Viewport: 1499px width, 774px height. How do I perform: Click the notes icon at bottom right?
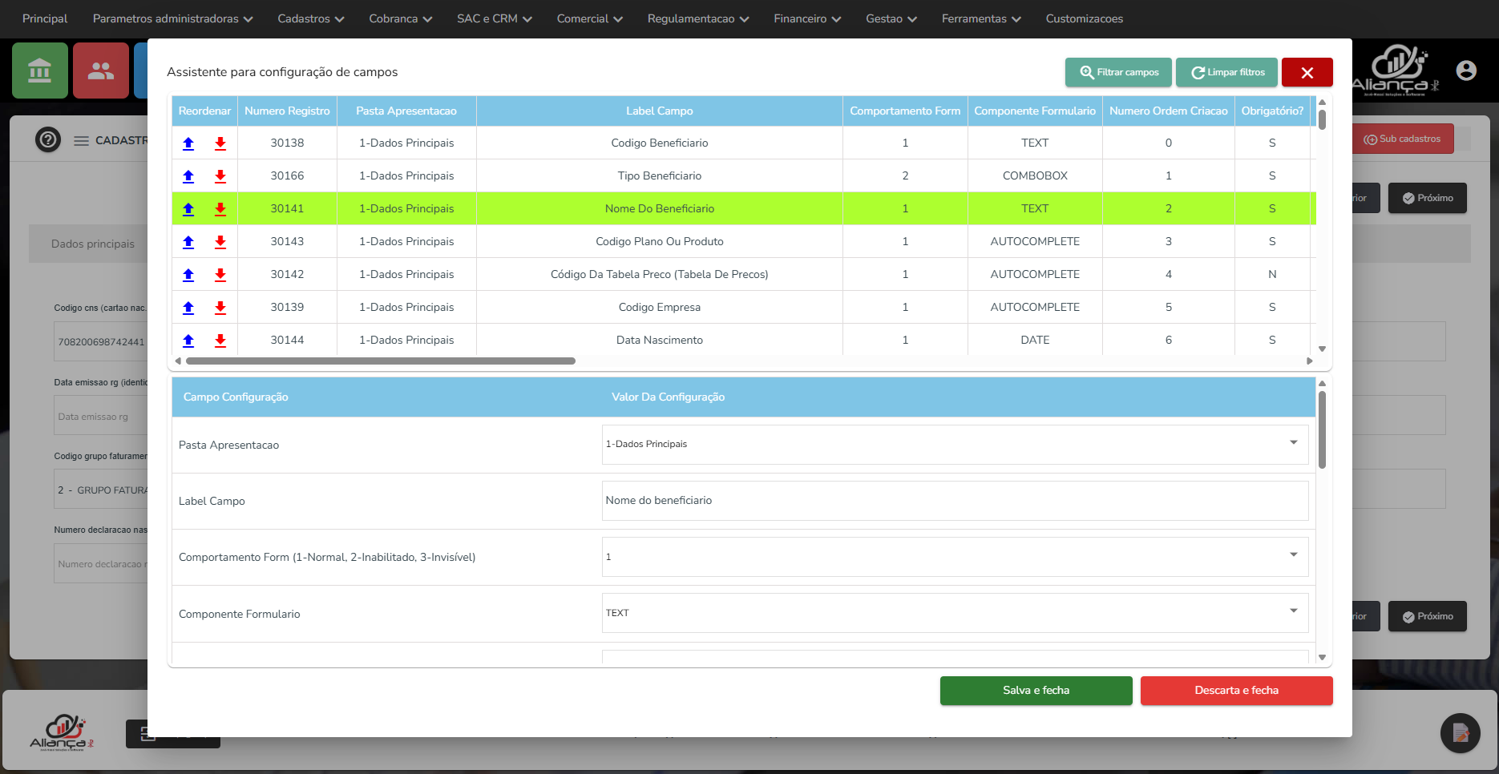point(1460,733)
